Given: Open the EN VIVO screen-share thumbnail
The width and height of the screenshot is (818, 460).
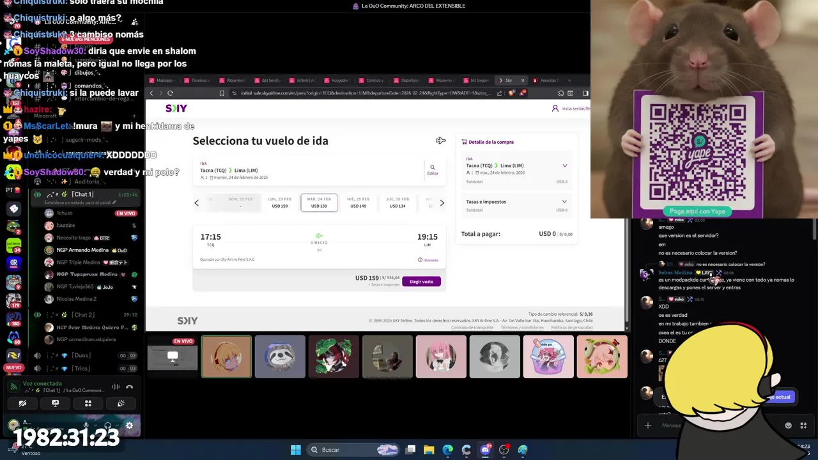Looking at the screenshot, I should [173, 356].
